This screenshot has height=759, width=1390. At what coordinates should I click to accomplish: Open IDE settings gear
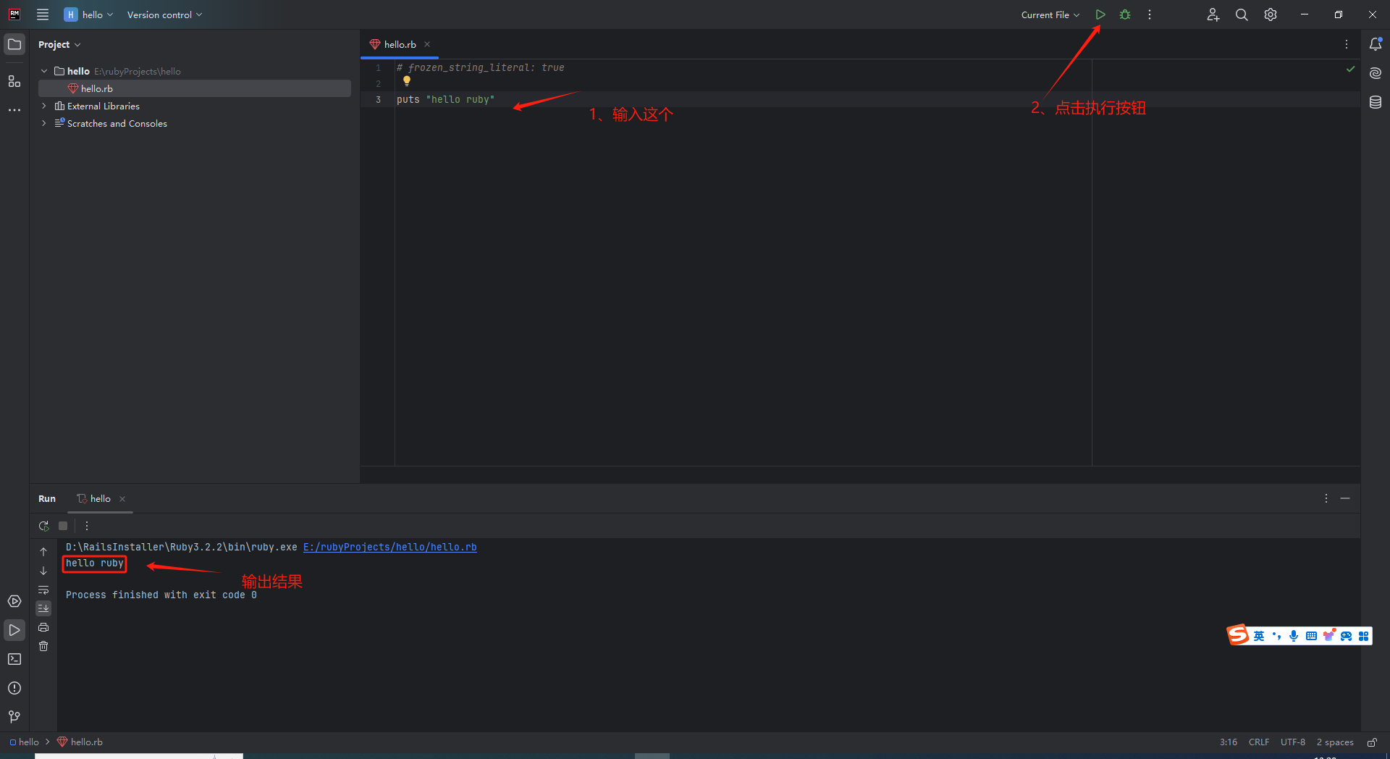click(1271, 14)
